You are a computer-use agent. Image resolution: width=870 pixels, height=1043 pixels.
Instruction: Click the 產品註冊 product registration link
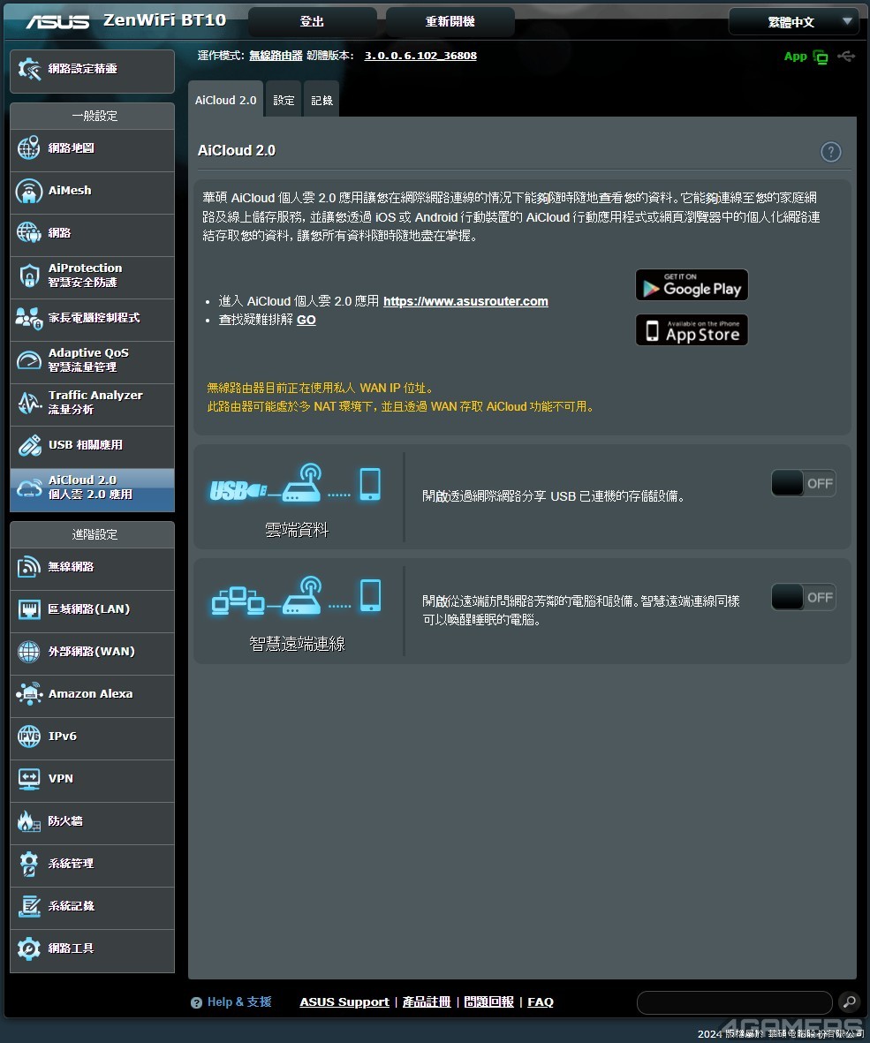coord(427,1001)
